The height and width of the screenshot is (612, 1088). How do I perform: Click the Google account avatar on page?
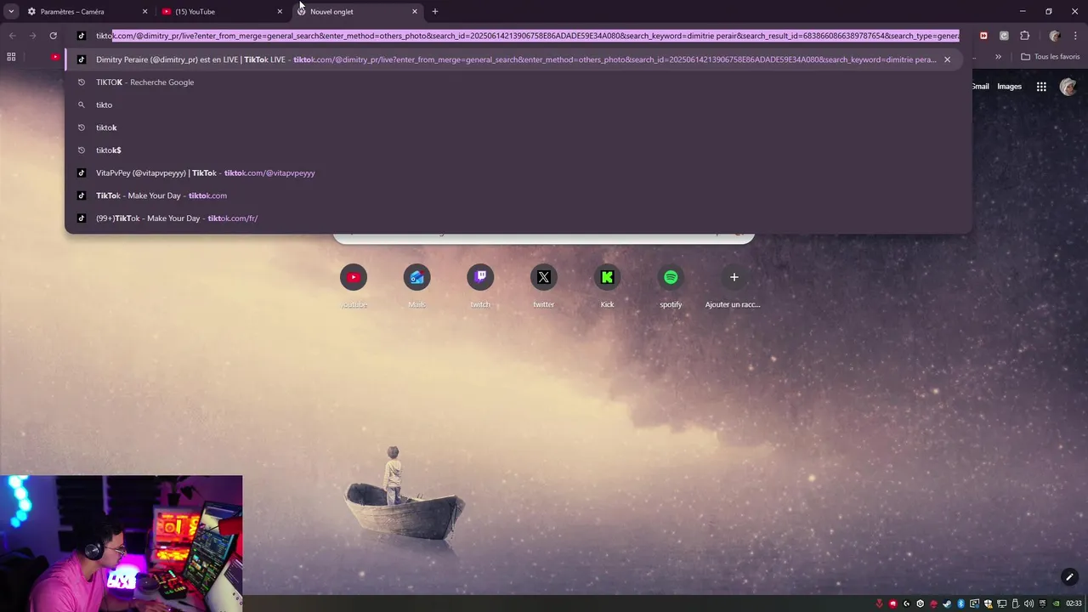(x=1068, y=86)
